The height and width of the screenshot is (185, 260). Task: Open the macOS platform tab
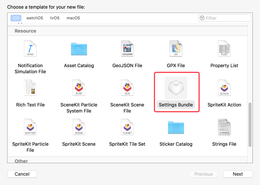pyautogui.click(x=73, y=18)
